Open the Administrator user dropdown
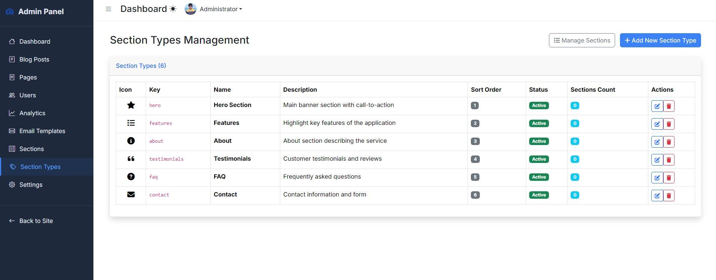The image size is (716, 280). [x=220, y=9]
